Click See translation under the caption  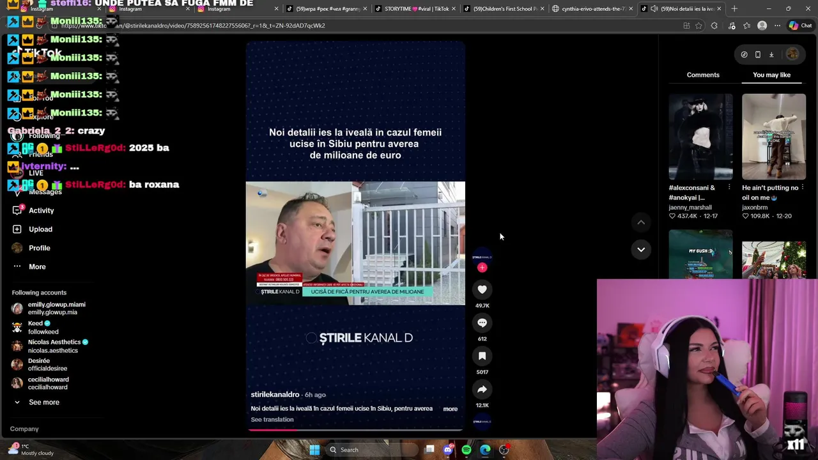point(272,420)
